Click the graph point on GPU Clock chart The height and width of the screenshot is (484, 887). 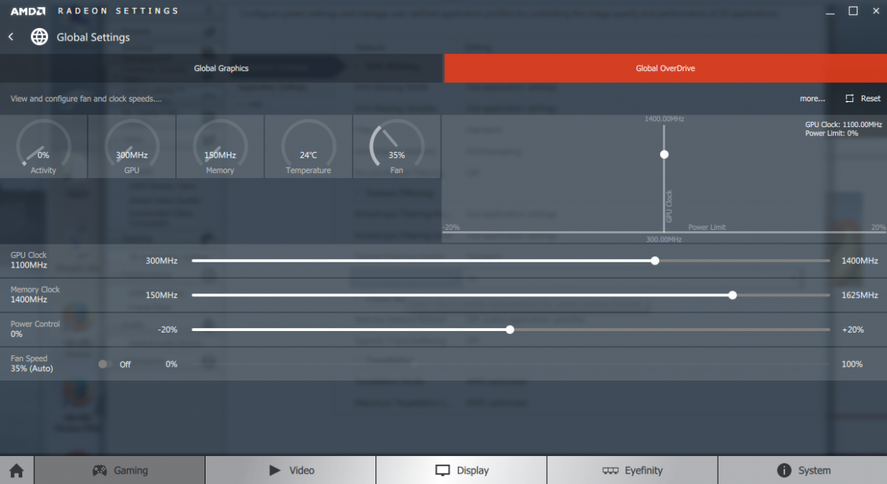click(665, 154)
